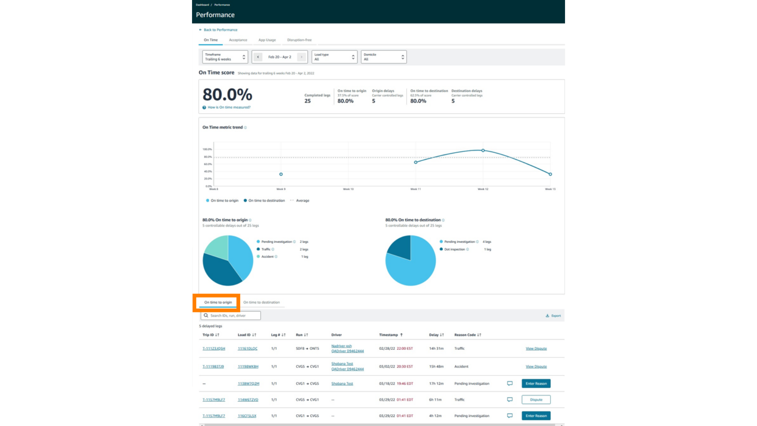The width and height of the screenshot is (757, 426).
Task: Click info icon next to On Time metric trend
Action: coord(245,127)
